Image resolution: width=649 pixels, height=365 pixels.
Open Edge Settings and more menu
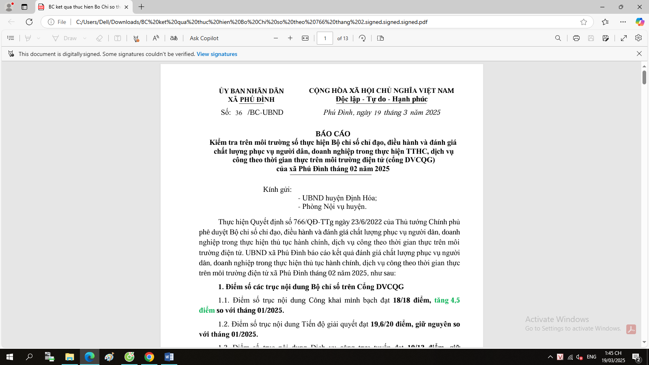pos(623,22)
